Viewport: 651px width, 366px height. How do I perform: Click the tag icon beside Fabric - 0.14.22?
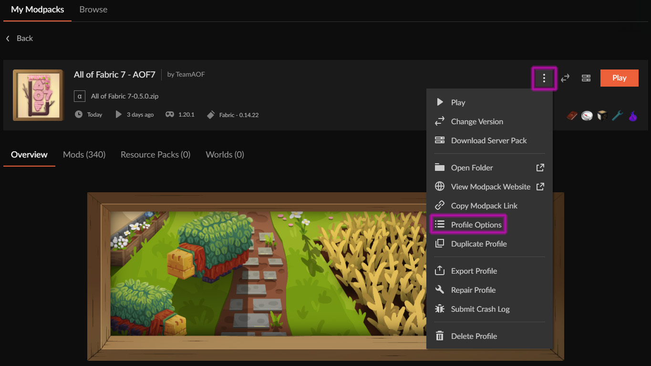[x=211, y=115]
